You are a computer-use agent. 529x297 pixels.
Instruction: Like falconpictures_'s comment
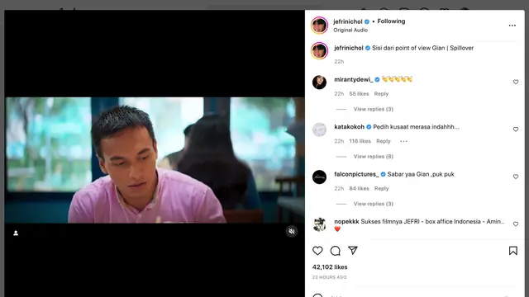516,177
